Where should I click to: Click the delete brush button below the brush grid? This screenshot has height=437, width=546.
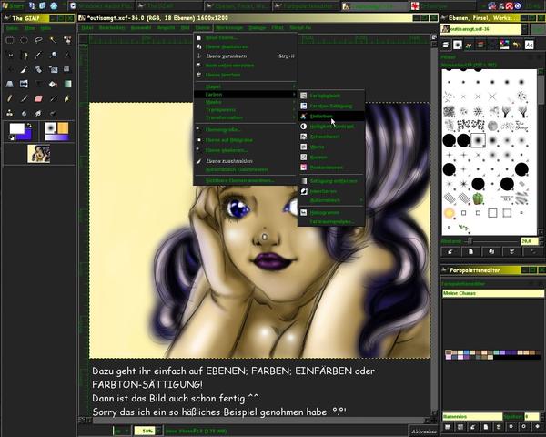click(x=511, y=251)
